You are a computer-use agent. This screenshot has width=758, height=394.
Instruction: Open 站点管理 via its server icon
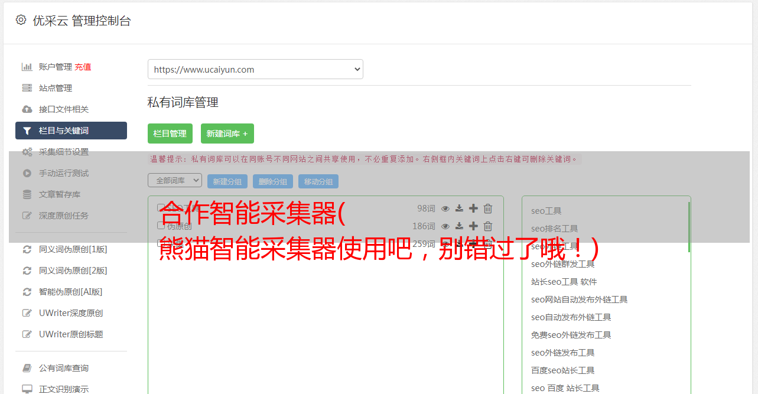(x=27, y=88)
